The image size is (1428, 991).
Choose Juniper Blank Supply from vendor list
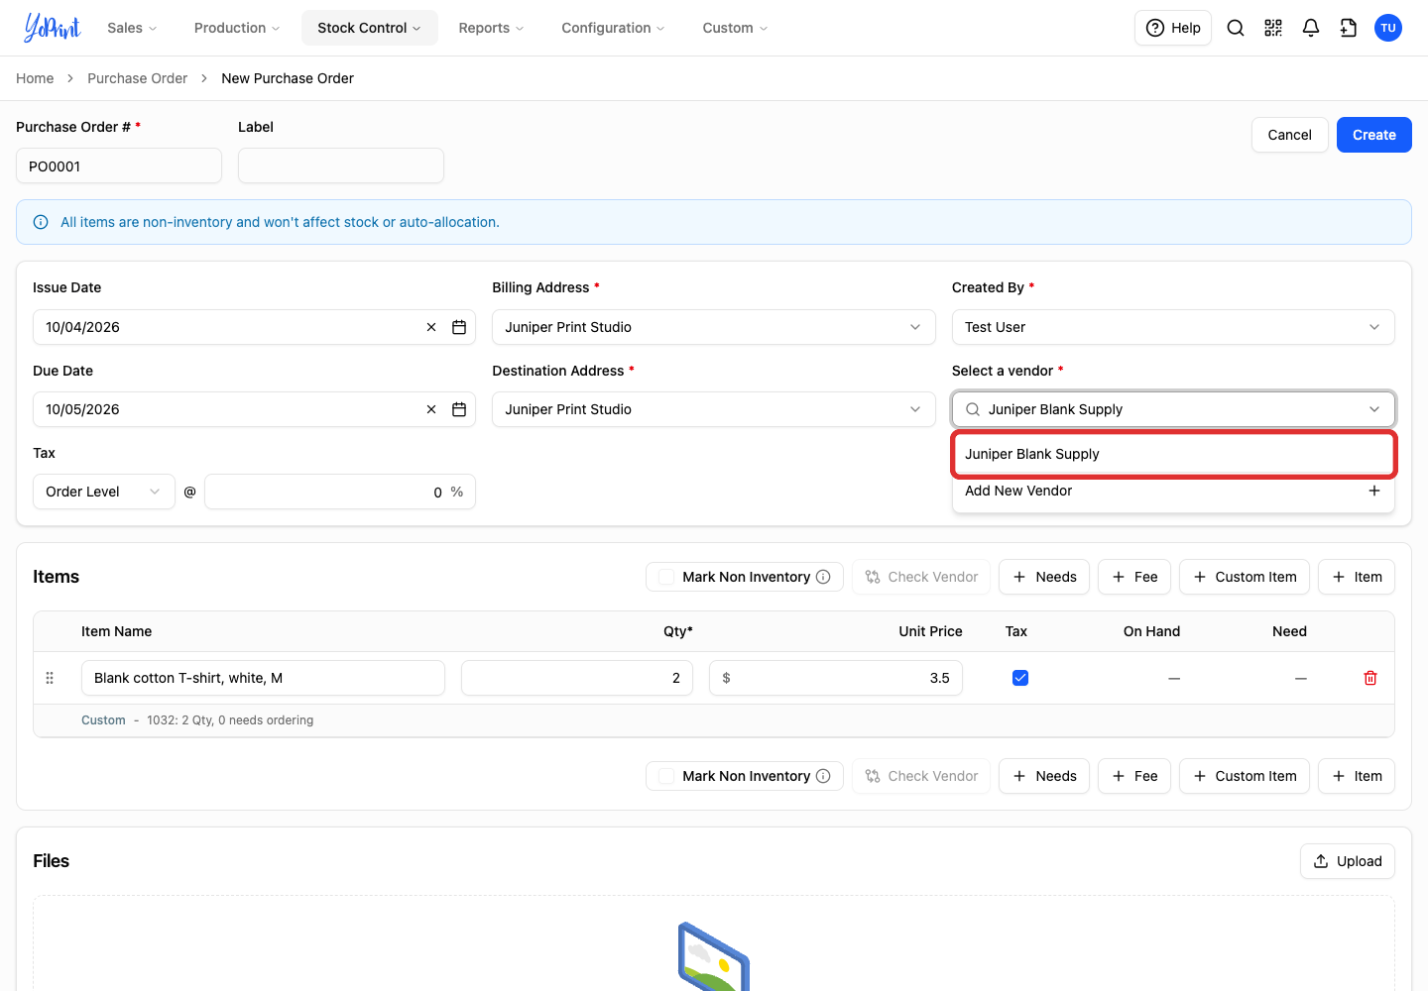pyautogui.click(x=1173, y=454)
